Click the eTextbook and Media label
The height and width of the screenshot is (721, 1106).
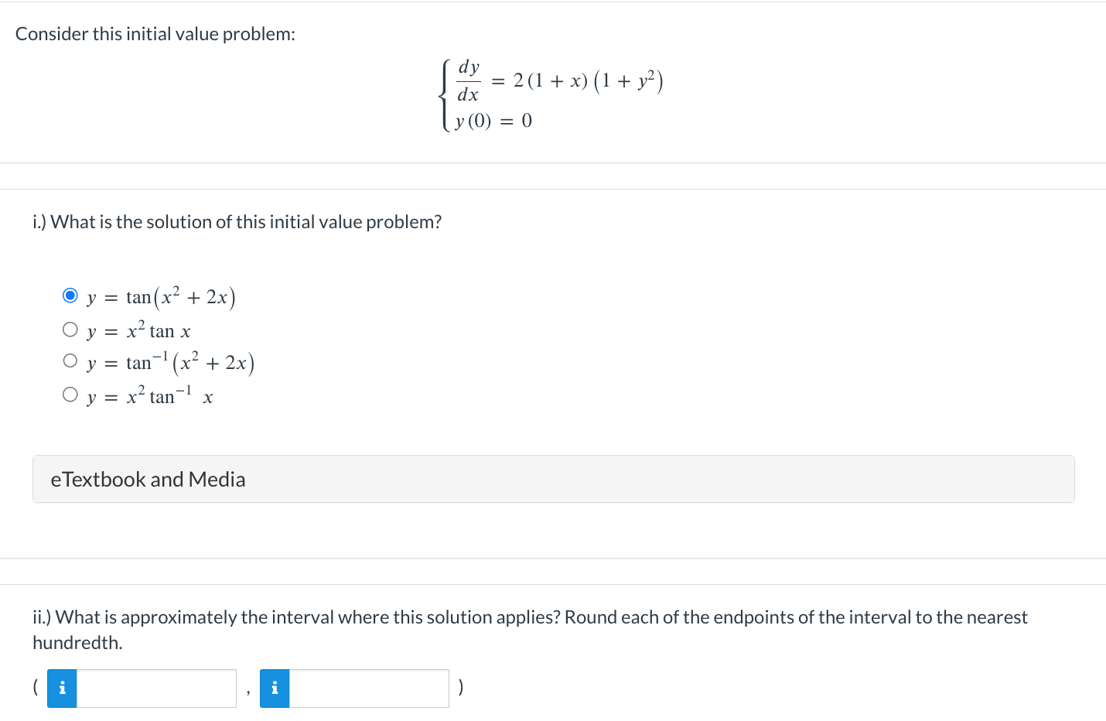pos(148,479)
